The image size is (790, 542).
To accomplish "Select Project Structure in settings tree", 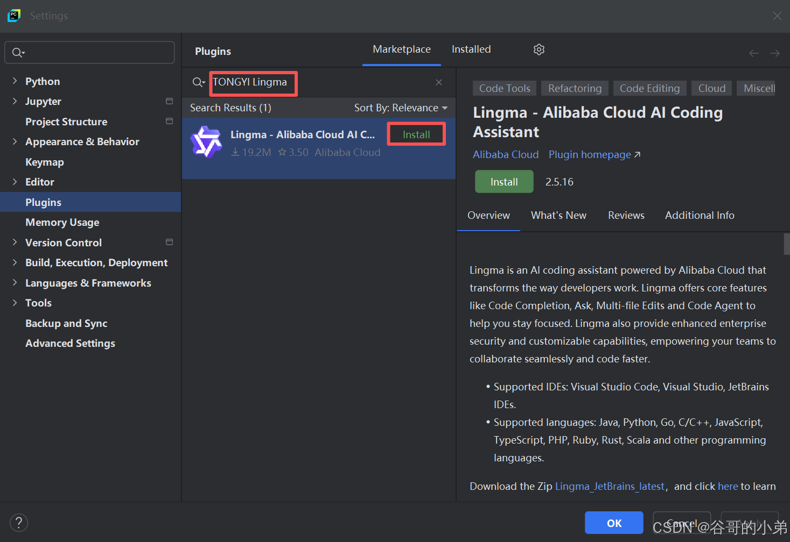I will [x=90, y=122].
